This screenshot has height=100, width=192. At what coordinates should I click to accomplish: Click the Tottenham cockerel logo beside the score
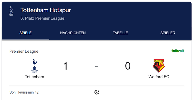point(35,66)
